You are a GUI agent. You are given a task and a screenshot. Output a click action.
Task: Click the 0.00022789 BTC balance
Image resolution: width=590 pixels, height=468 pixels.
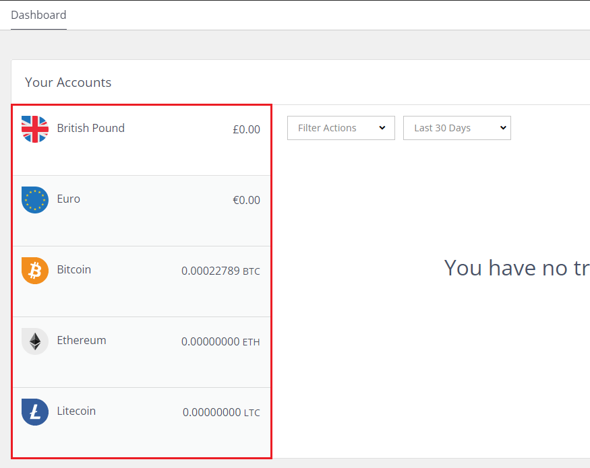[x=221, y=271]
